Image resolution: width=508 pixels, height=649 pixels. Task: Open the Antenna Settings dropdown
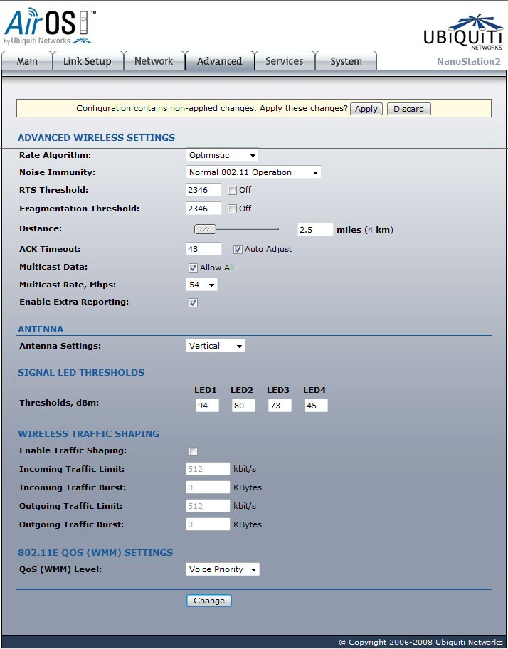[216, 346]
